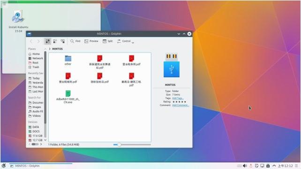The width and height of the screenshot is (301, 169).
Task: Select the 最高法-建筑工程.pdf file
Action: (x=131, y=80)
